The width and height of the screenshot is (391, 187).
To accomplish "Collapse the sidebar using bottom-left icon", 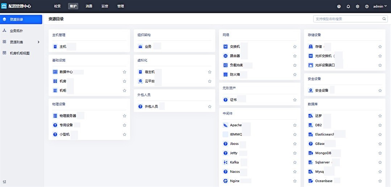I will tap(4, 182).
